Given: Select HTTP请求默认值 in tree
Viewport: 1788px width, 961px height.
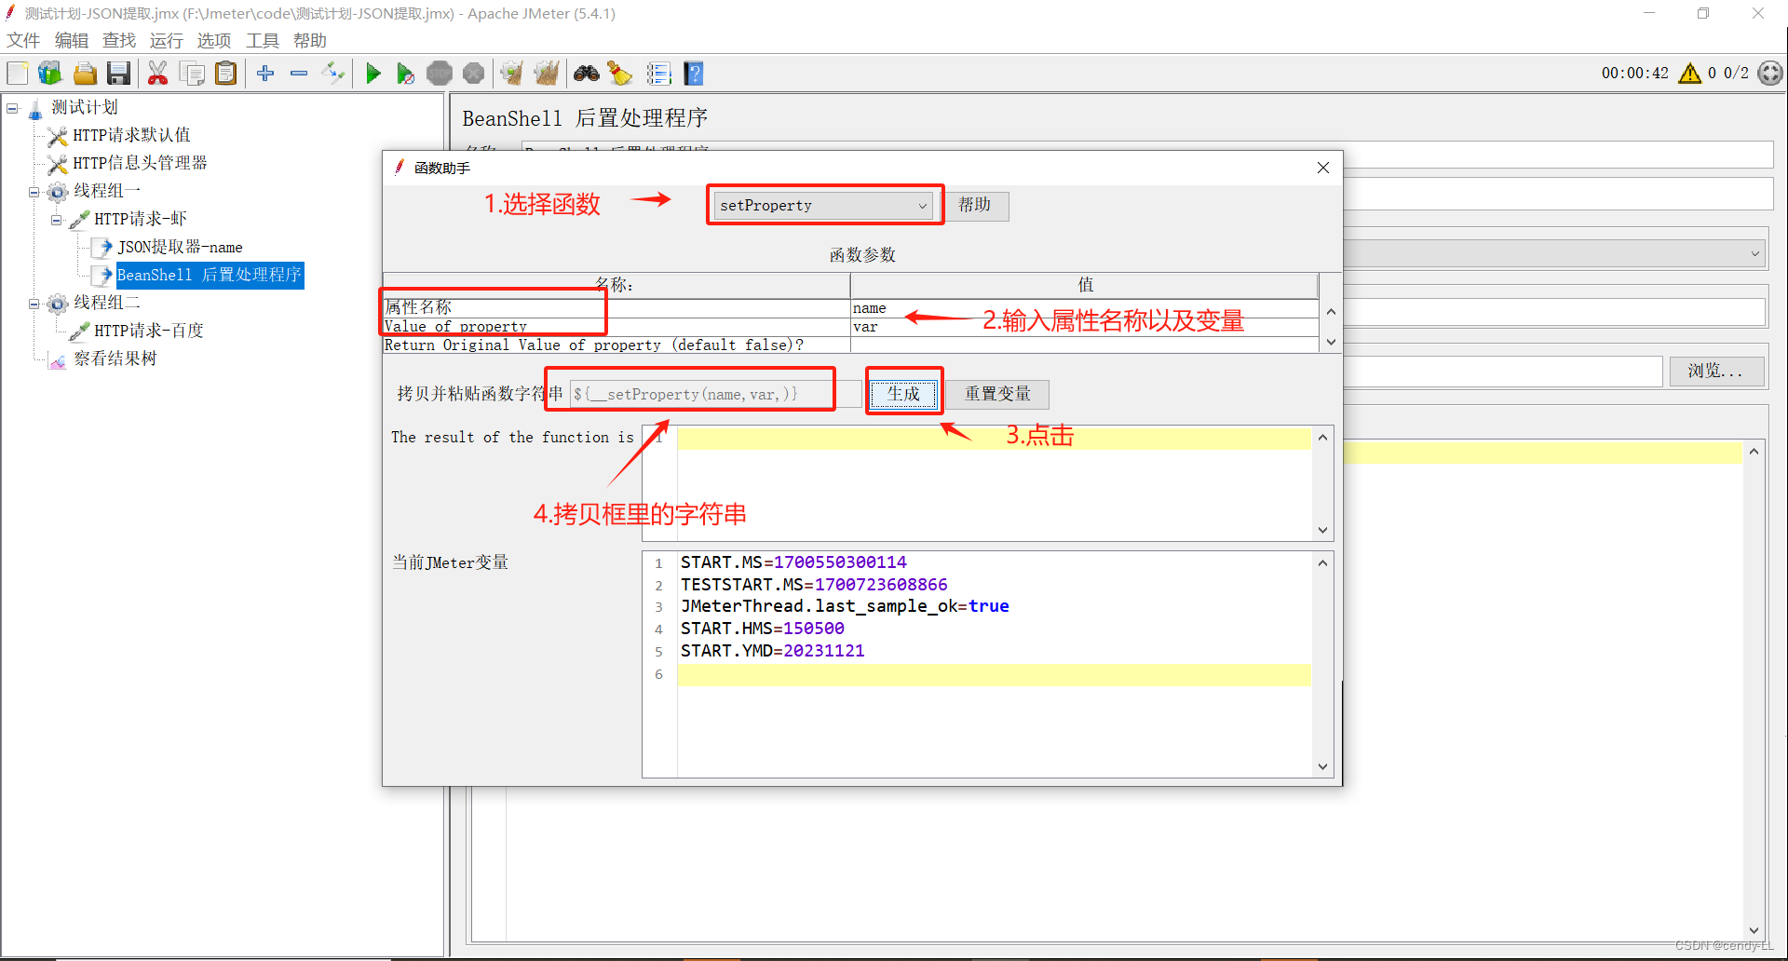Looking at the screenshot, I should click(x=131, y=135).
